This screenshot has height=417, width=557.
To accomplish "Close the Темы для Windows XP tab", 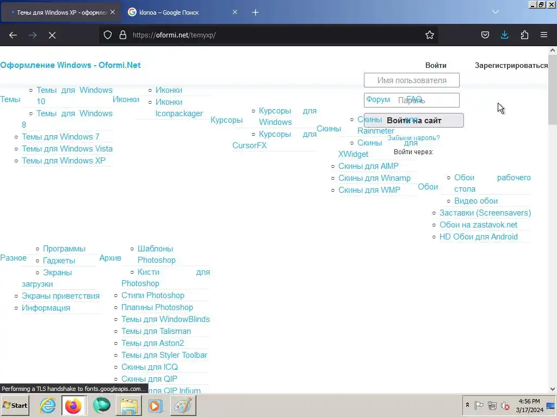I will pyautogui.click(x=113, y=12).
